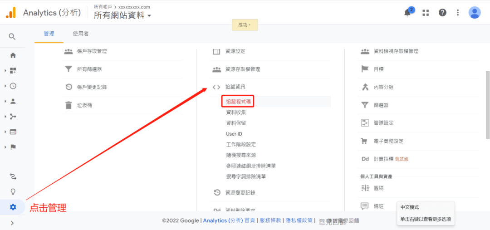Open the 所有網站資料 view dropdown
The width and height of the screenshot is (490, 230).
122,15
